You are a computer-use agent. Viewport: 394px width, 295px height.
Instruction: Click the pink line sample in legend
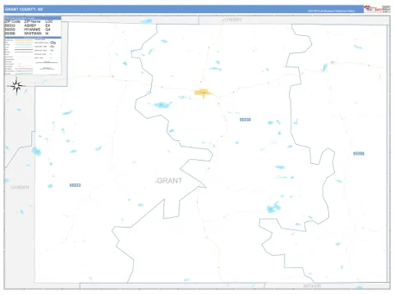(x=24, y=69)
